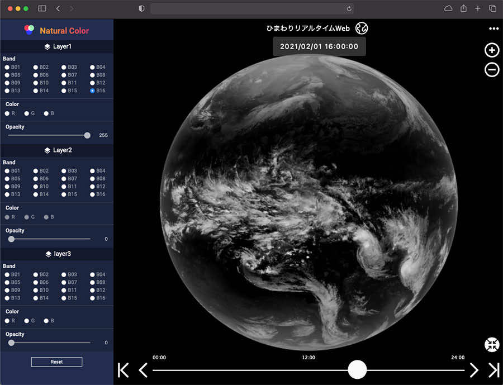The image size is (503, 385).
Task: Click the Layer1 section header
Action: pos(57,47)
